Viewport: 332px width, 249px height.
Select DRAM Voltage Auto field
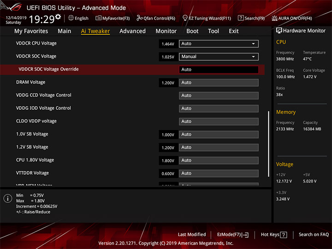click(x=219, y=83)
